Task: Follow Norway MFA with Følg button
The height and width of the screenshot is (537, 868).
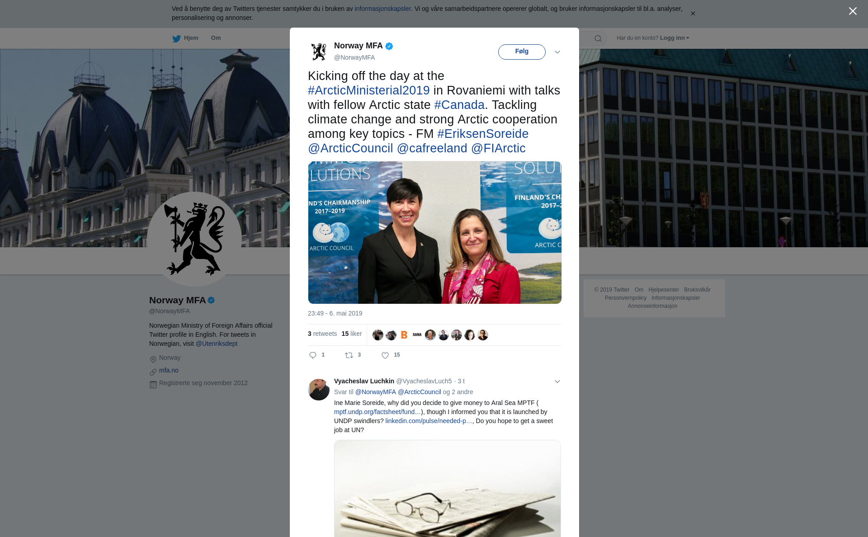Action: point(522,52)
